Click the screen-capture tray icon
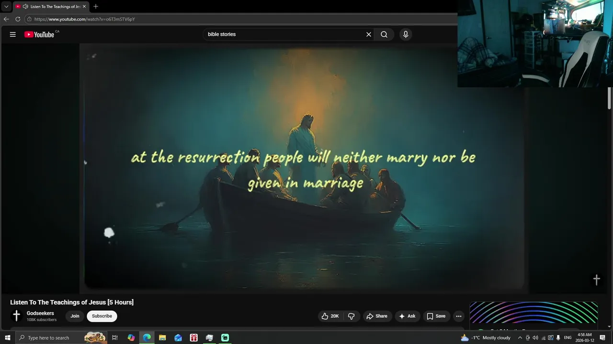The image size is (613, 344). [x=551, y=338]
